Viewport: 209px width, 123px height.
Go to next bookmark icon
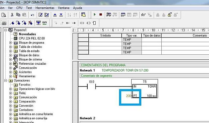[18, 23]
